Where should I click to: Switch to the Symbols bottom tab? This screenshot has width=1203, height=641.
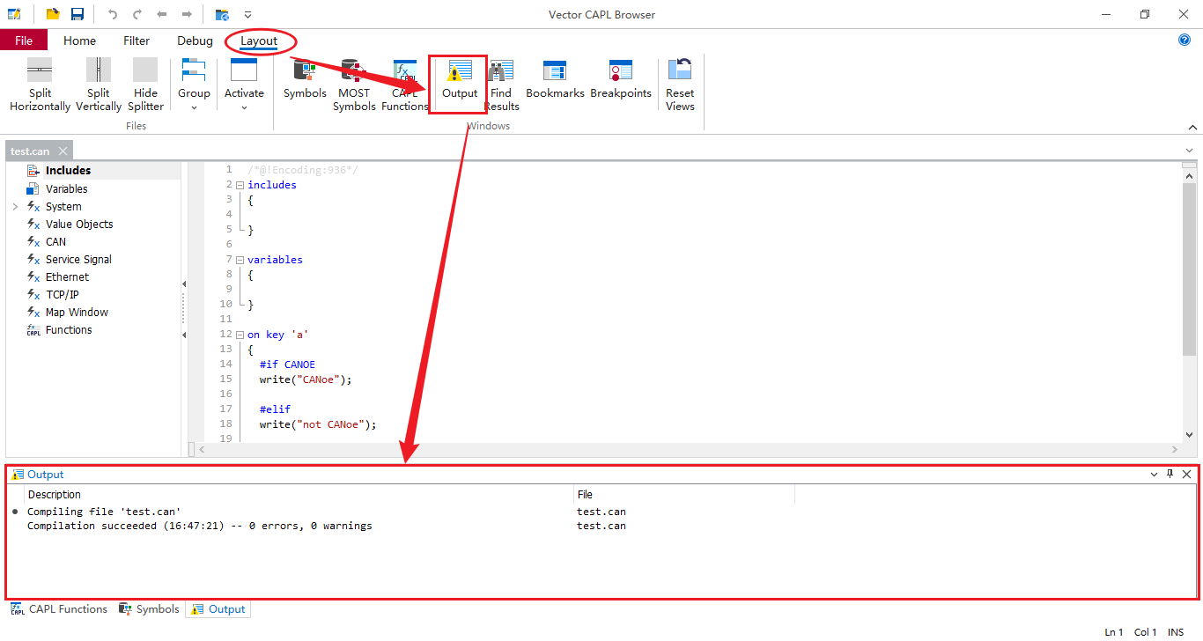[149, 608]
